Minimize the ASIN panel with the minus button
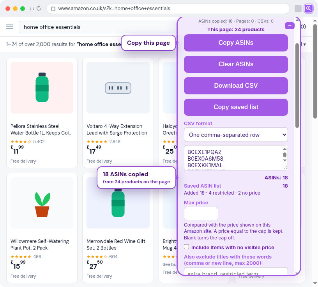The height and width of the screenshot is (287, 318). click(290, 26)
